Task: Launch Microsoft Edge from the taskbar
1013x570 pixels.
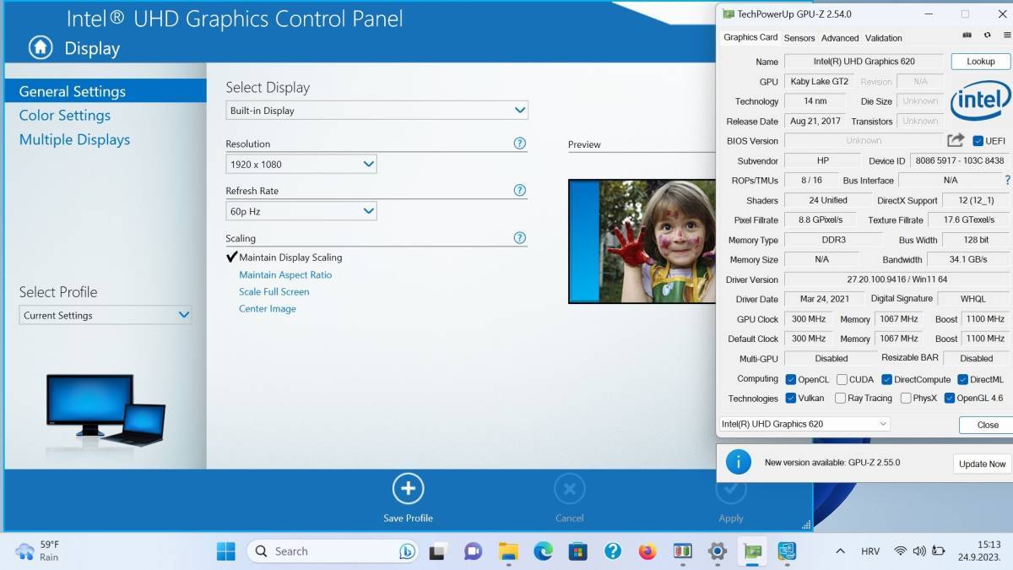Action: point(543,551)
